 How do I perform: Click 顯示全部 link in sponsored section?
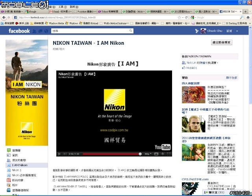tap(232, 78)
